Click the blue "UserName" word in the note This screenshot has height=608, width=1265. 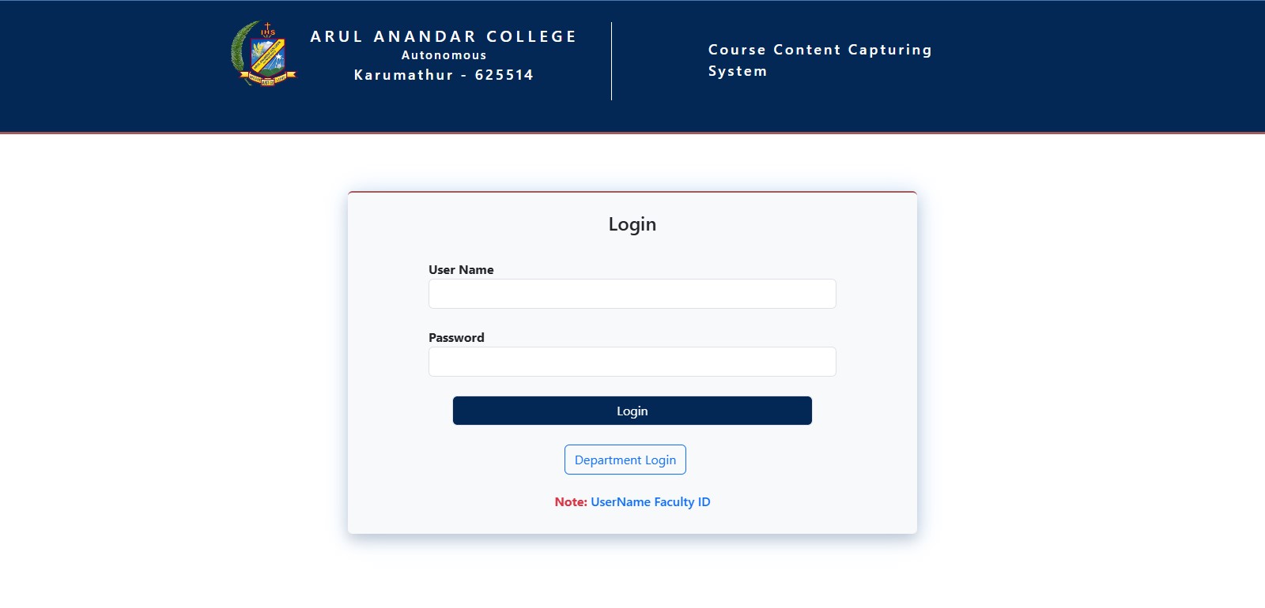621,502
